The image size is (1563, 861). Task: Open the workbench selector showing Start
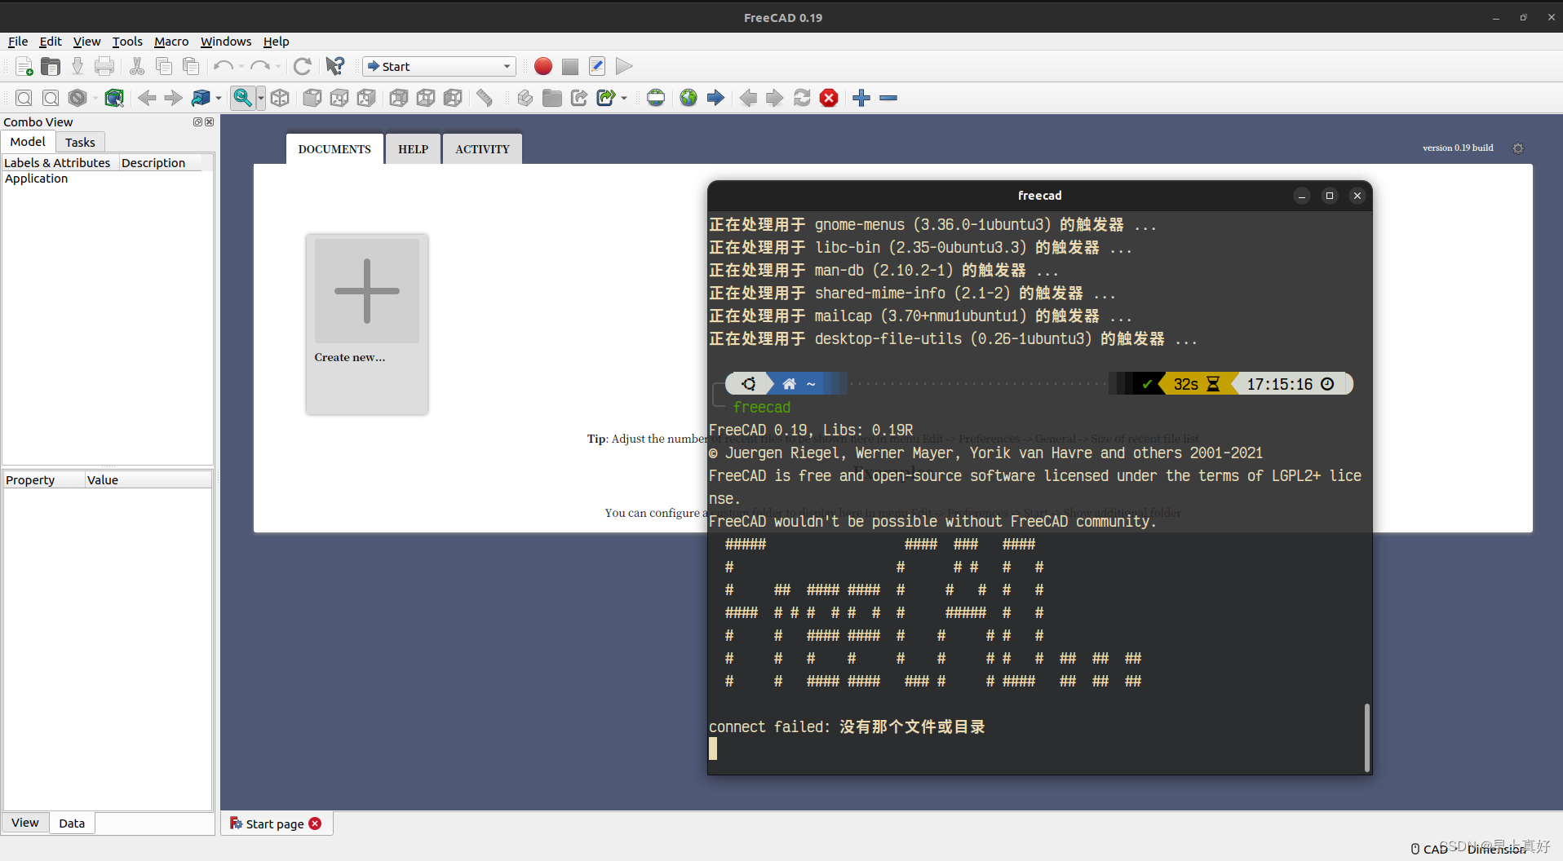tap(438, 66)
